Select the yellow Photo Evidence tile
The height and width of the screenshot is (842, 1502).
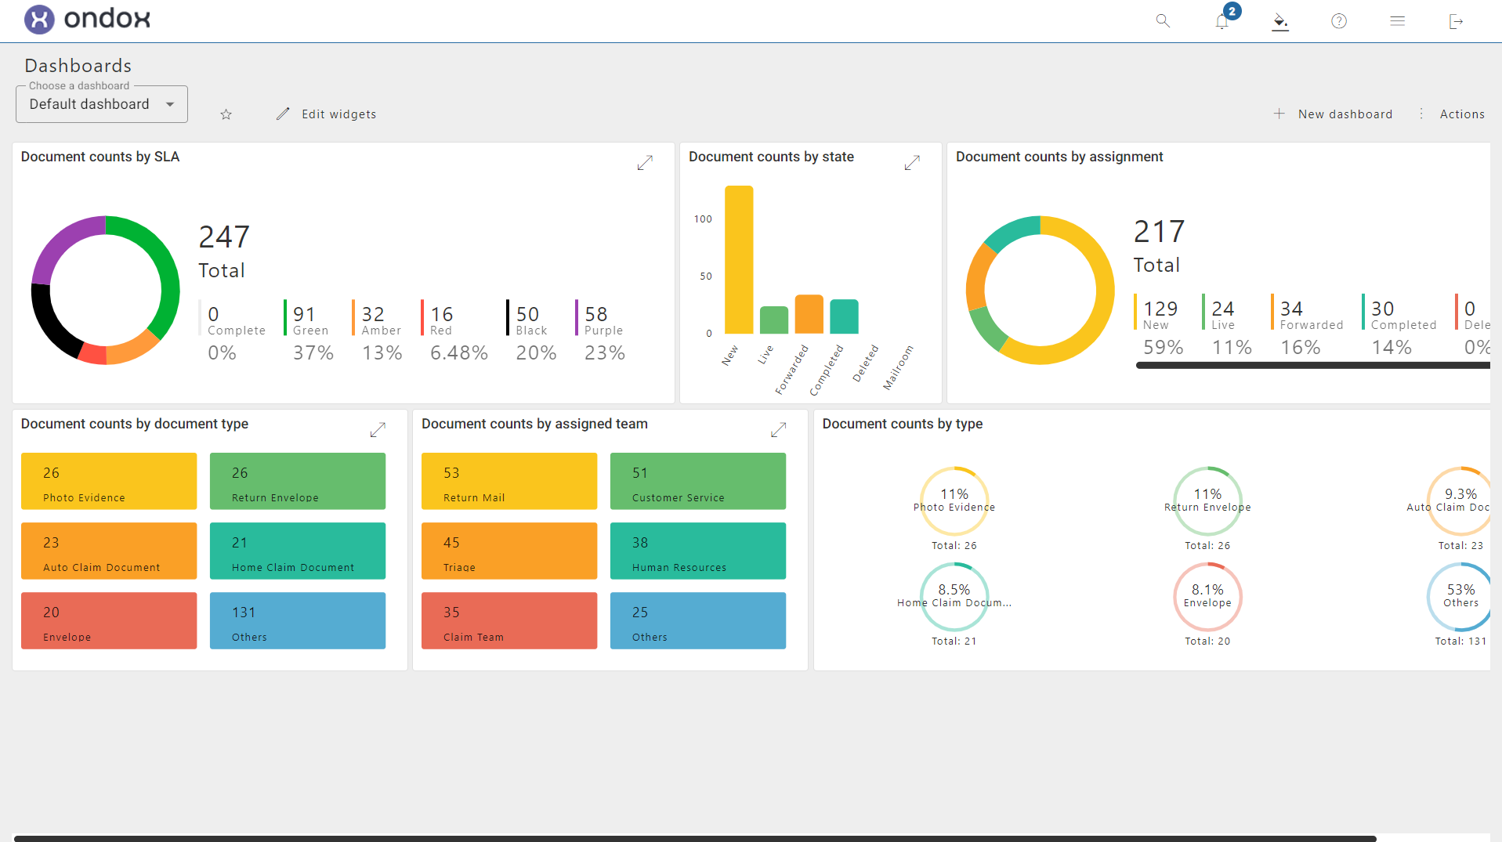pyautogui.click(x=109, y=481)
